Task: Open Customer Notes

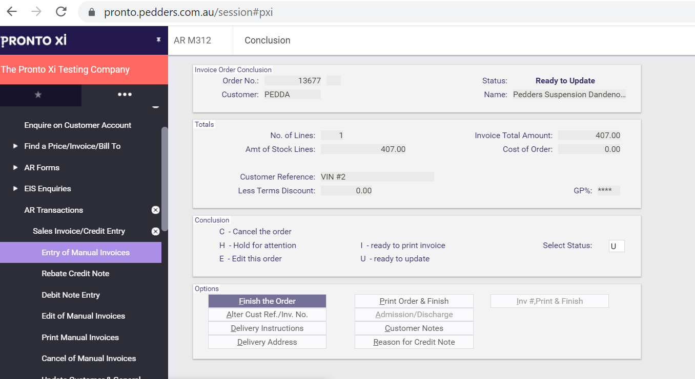Action: tap(414, 328)
